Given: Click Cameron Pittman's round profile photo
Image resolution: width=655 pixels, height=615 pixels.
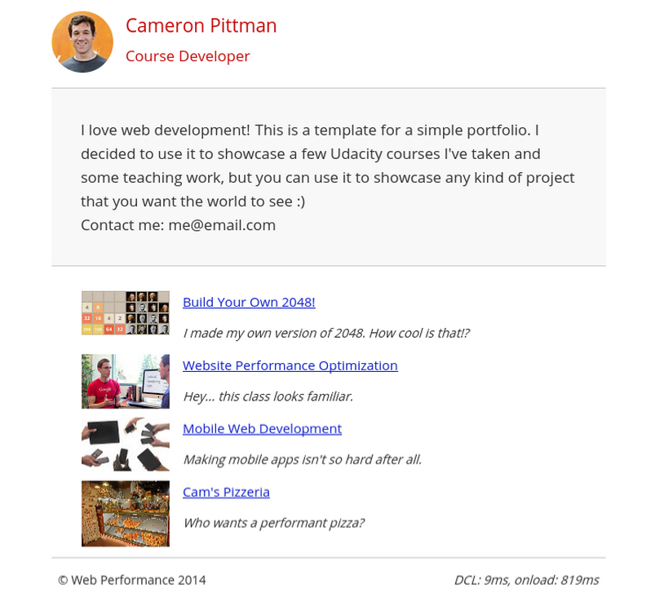Looking at the screenshot, I should pos(82,42).
